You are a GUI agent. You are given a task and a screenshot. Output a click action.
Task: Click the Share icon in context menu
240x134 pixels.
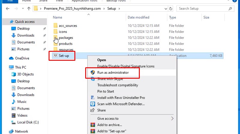coord(92,110)
